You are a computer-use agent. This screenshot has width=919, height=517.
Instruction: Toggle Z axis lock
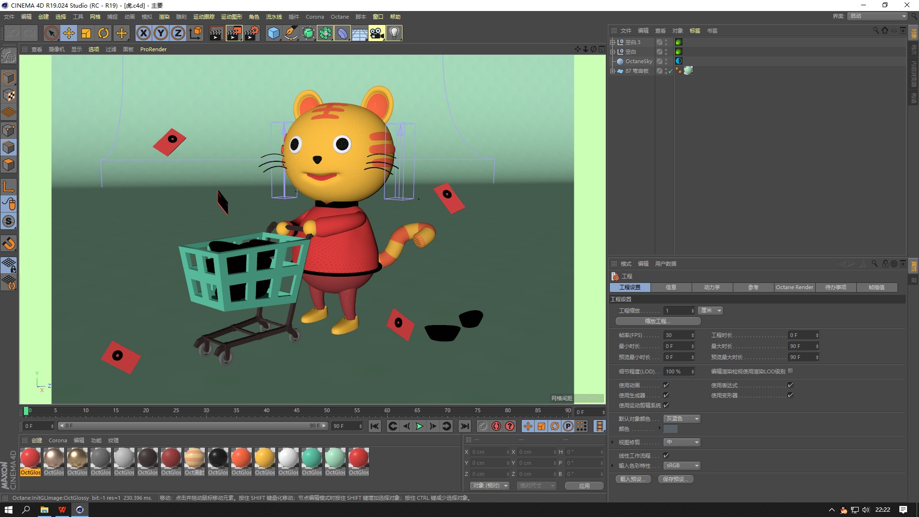[178, 33]
